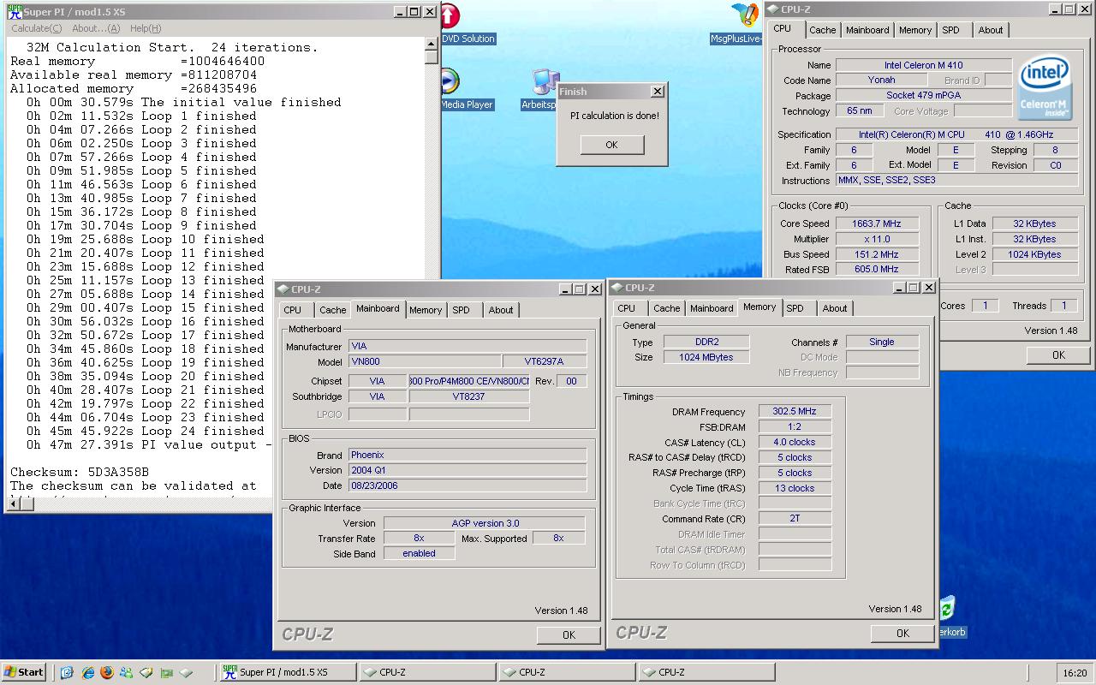Open the Help menu in Super PI
Screen dimensions: 1096x685
(x=146, y=28)
